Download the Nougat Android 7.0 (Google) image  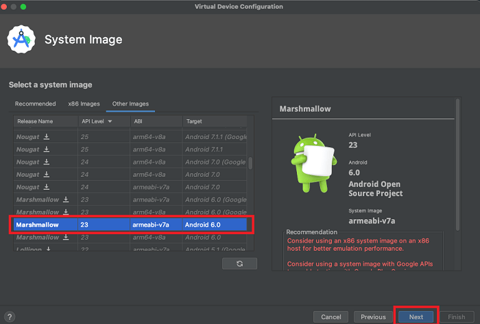pyautogui.click(x=46, y=162)
